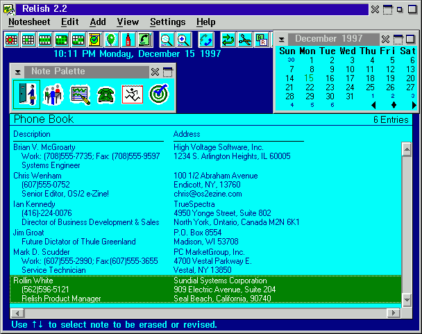Screen dimensions: 422x334
Task: Click the calendar icon with red circle
Action: pos(12,40)
